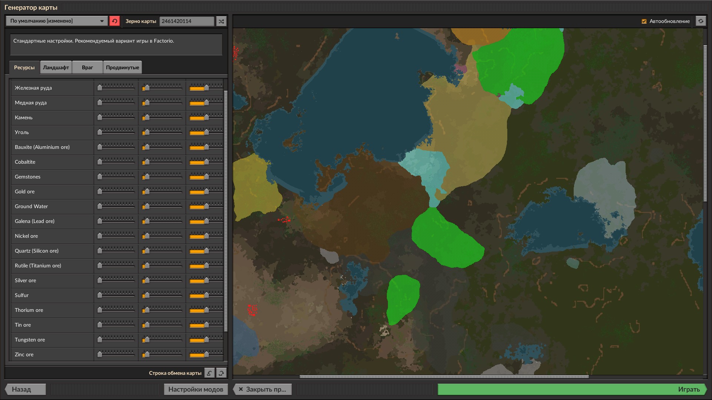The image size is (712, 400).
Task: Reset the map preset with the red button
Action: 115,21
